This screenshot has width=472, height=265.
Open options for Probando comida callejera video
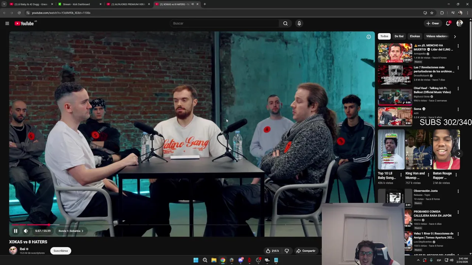458,212
